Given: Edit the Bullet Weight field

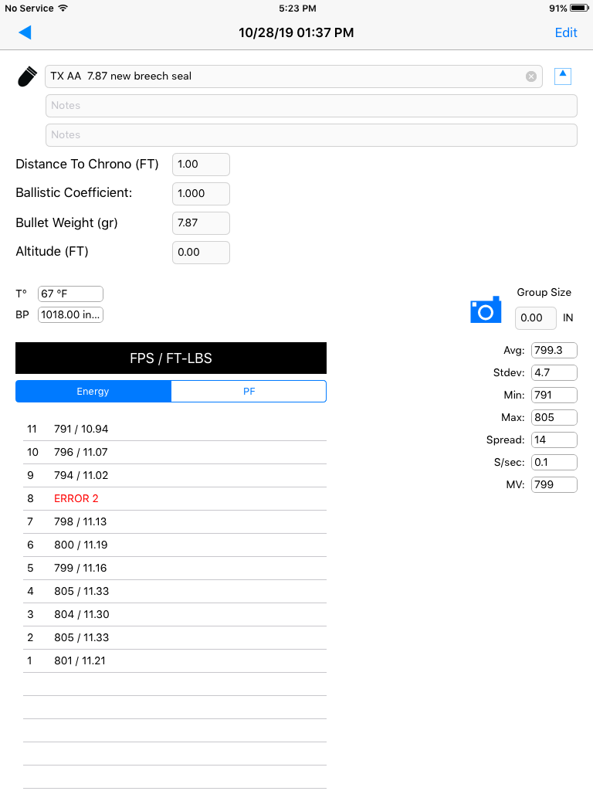Looking at the screenshot, I should click(201, 223).
